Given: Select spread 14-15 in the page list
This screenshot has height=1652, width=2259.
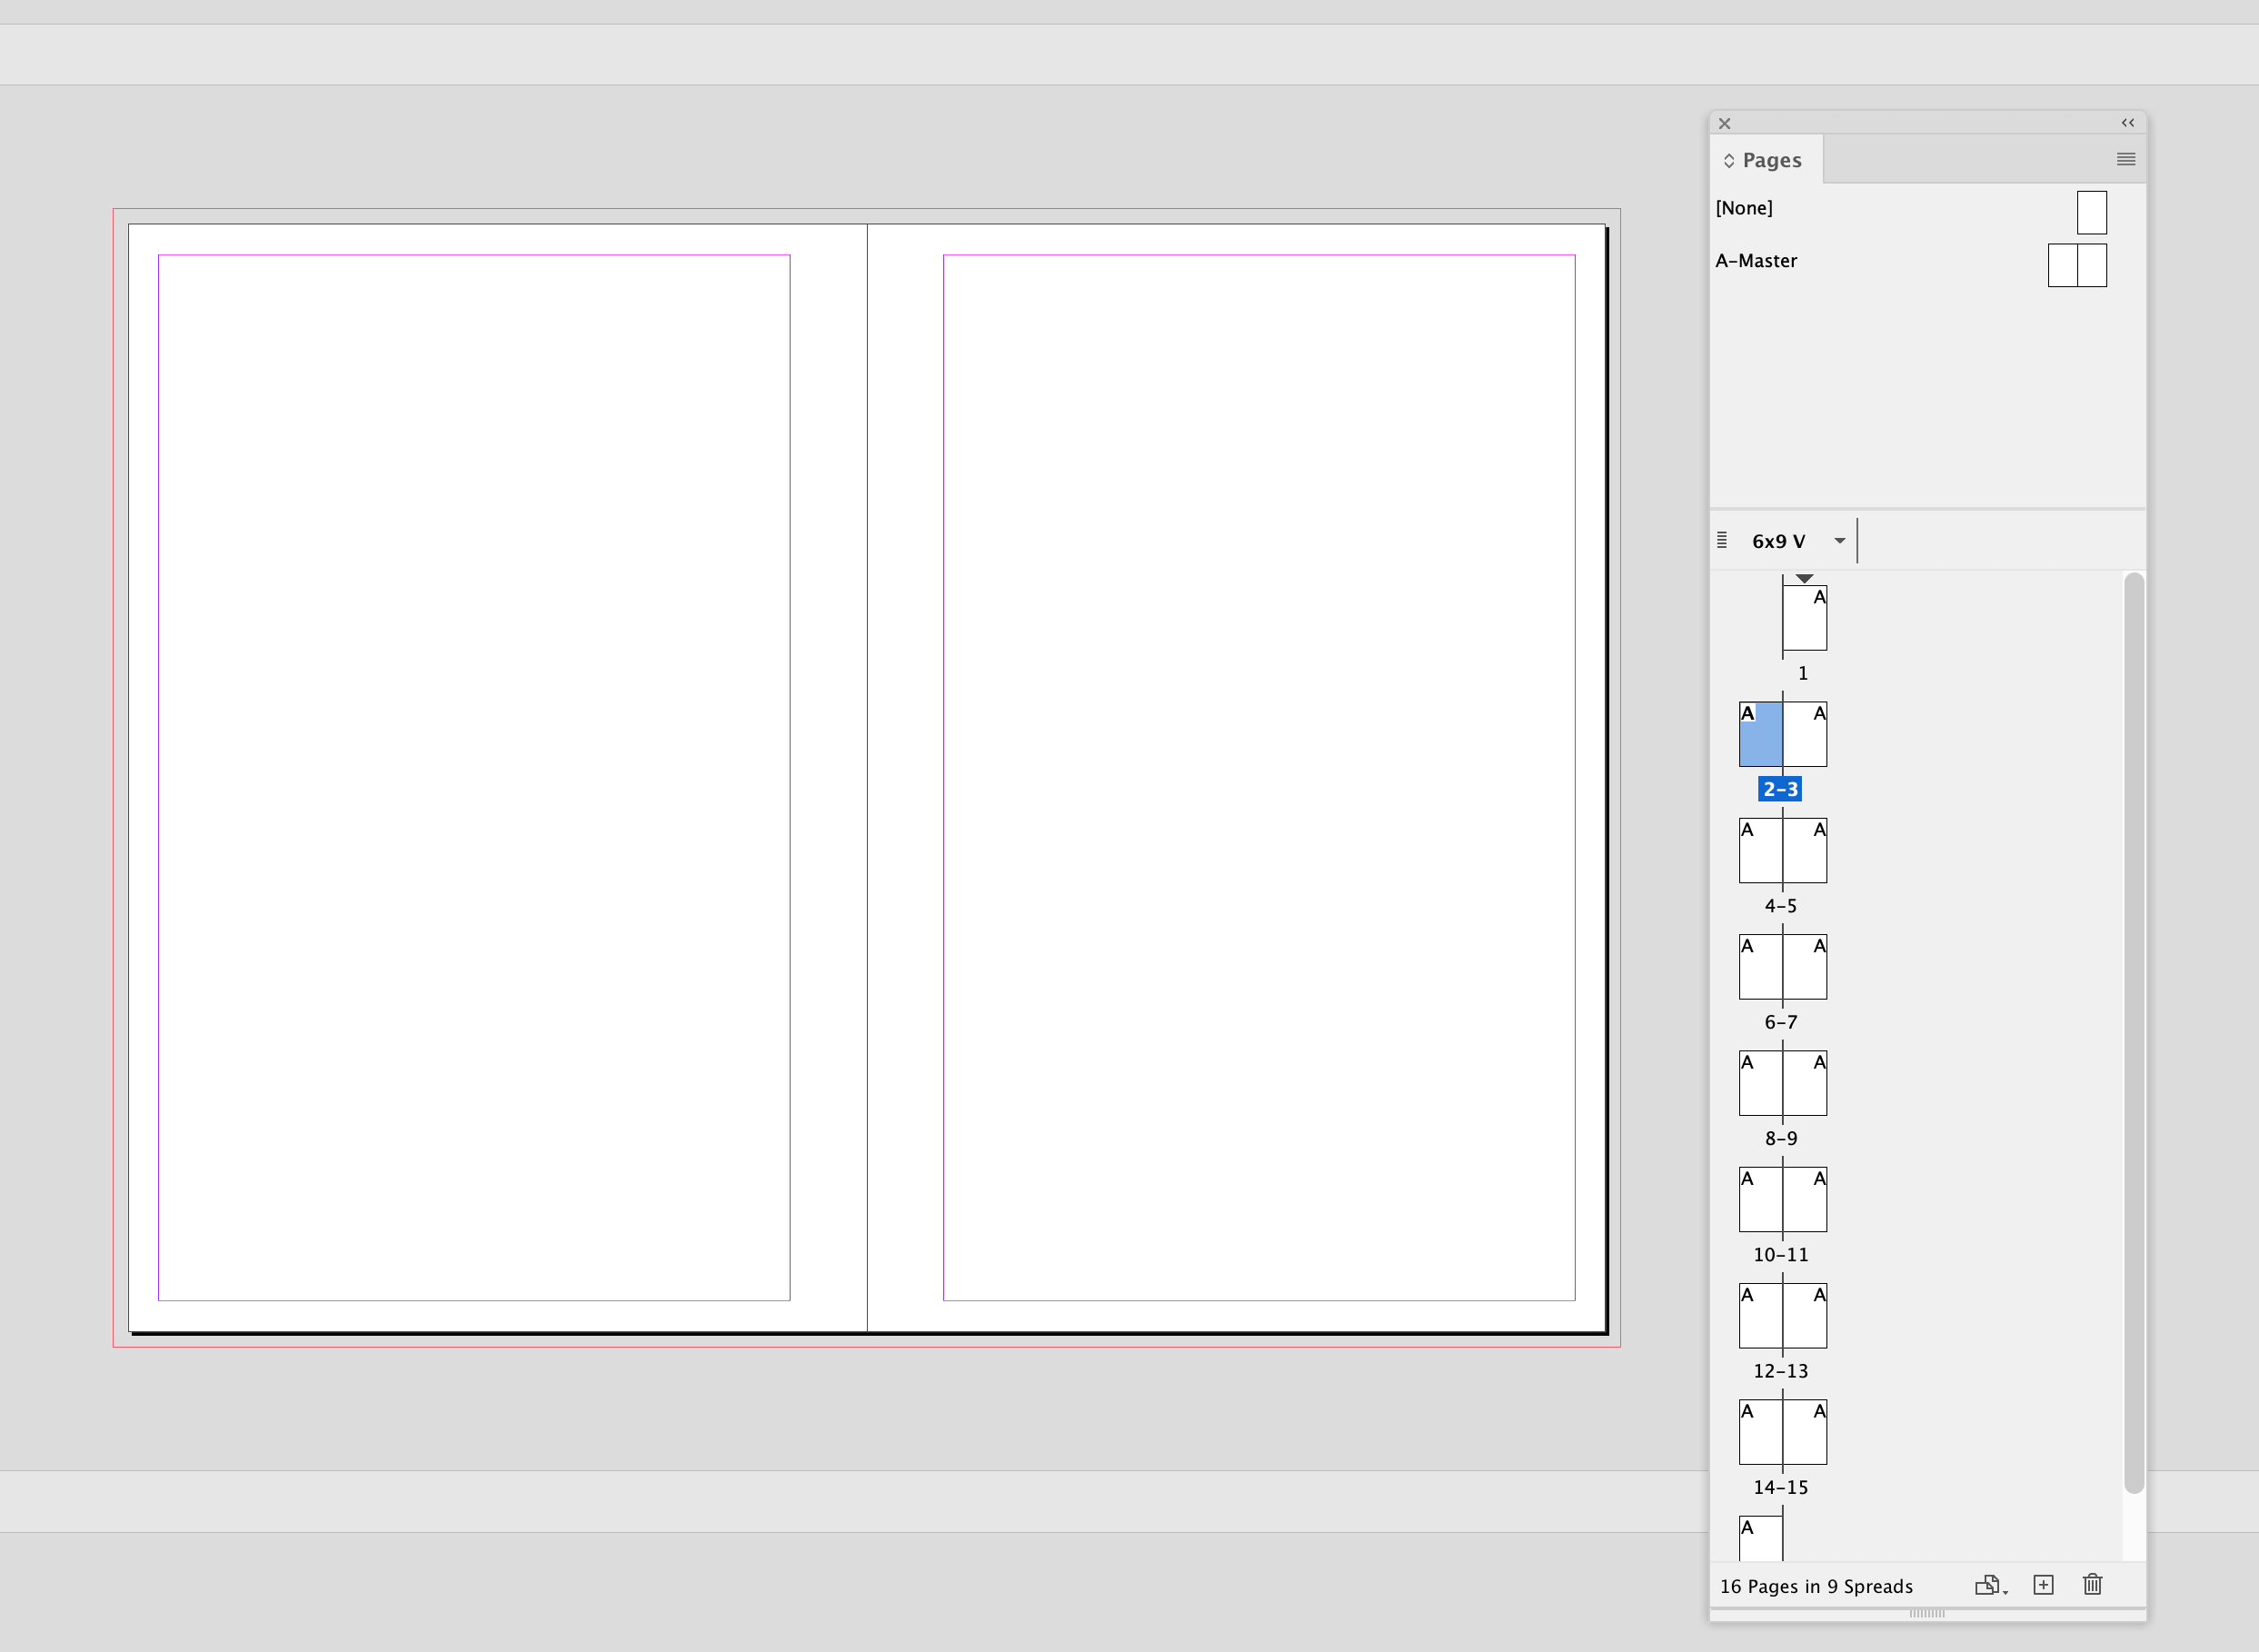Looking at the screenshot, I should pyautogui.click(x=1782, y=1432).
